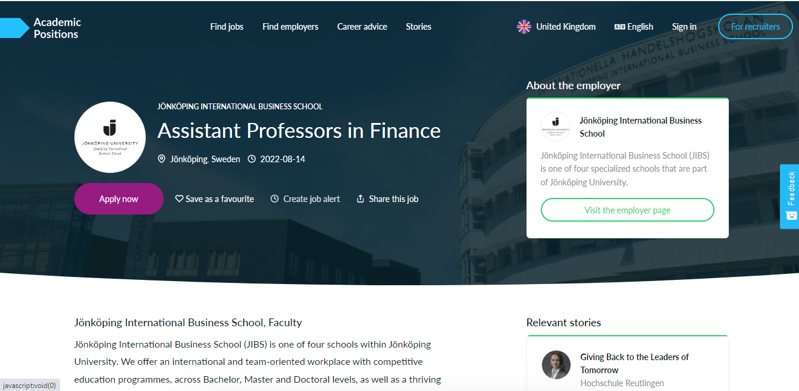
Task: Open the Feedback side tab
Action: pyautogui.click(x=789, y=196)
